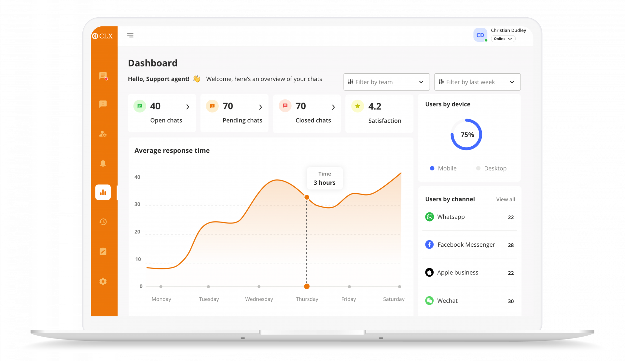Expand the Open chats card chevron
Viewport: 625px width, 361px height.
click(187, 107)
